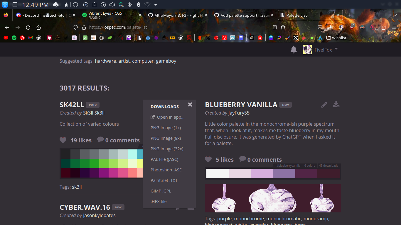The width and height of the screenshot is (401, 225).
Task: Click the Lospec notification bell
Action: [294, 50]
